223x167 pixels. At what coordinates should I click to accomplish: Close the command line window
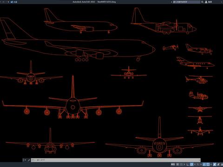(x=25, y=160)
